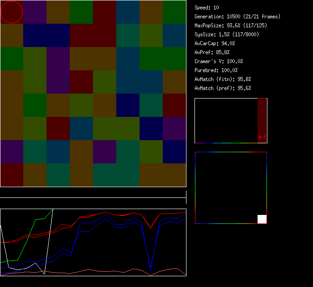Click the green cell in the grid's top-right corner
Viewport: 313px width, 287px height.
(x=174, y=12)
